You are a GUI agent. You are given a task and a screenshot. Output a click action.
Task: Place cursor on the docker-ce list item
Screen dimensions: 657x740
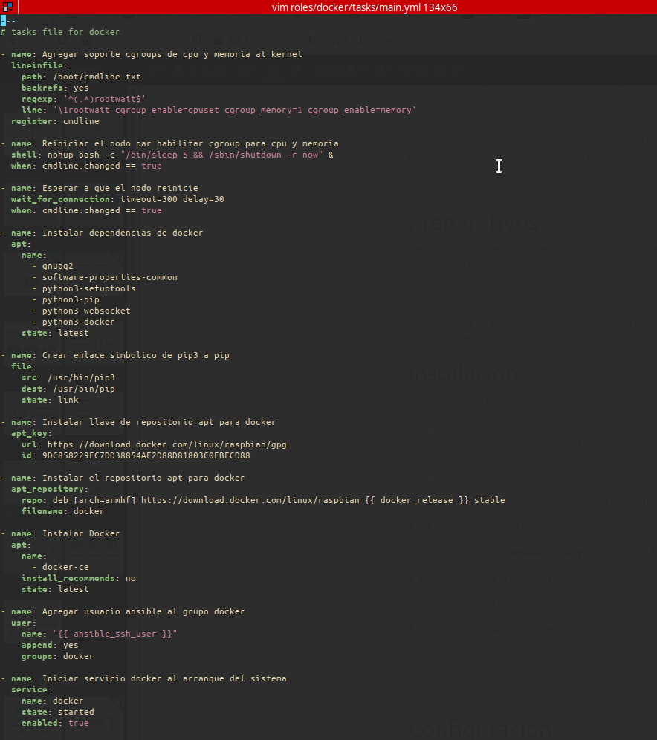pos(68,566)
